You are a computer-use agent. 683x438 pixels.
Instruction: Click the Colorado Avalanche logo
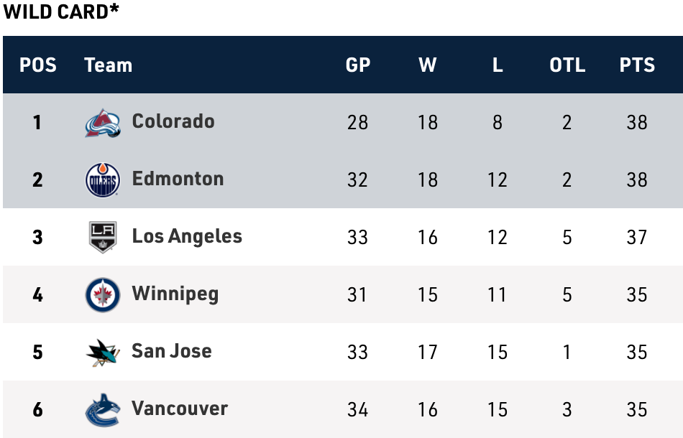(102, 122)
